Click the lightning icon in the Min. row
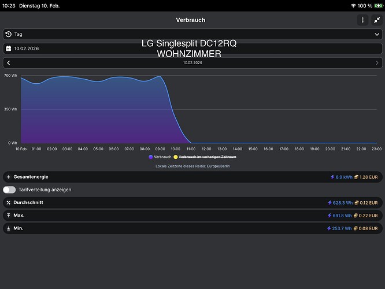The width and height of the screenshot is (385, 289). (x=329, y=228)
